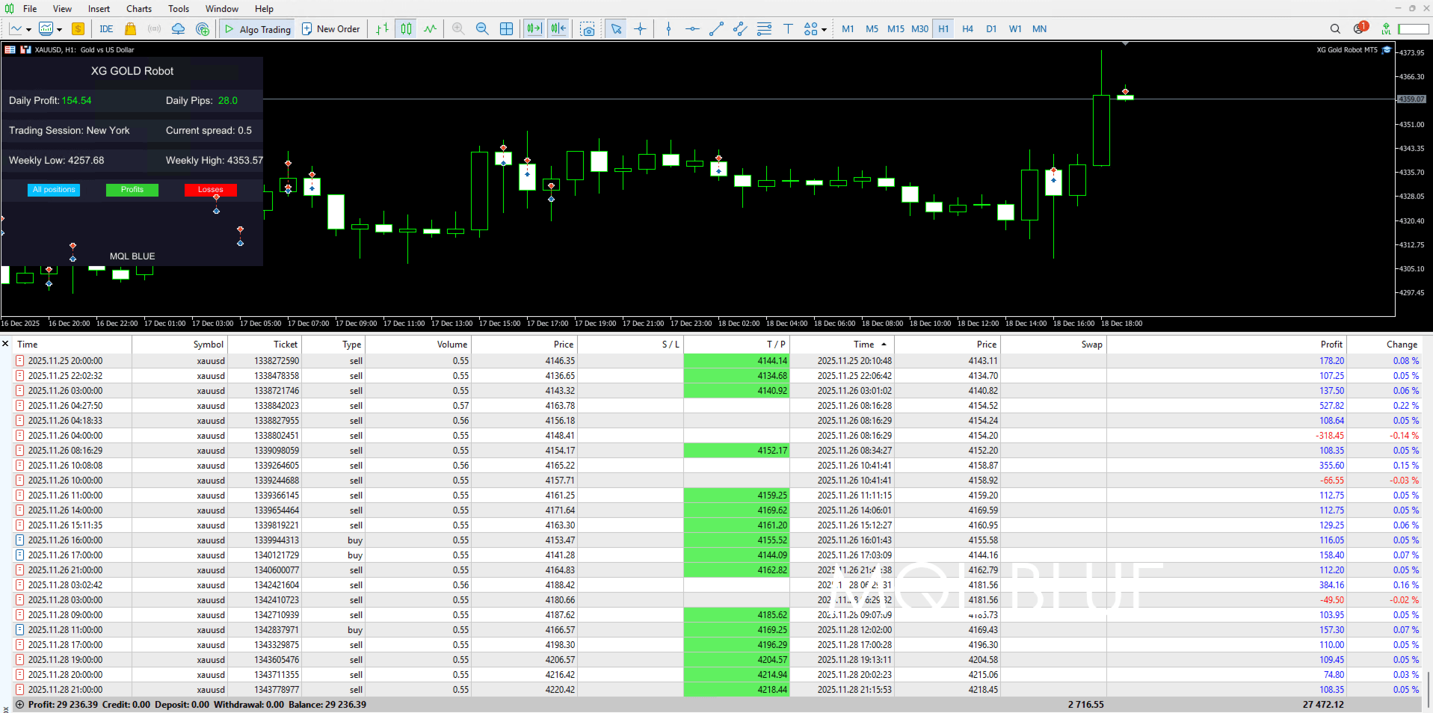Open the Charts menu
The image size is (1433, 713).
tap(138, 9)
